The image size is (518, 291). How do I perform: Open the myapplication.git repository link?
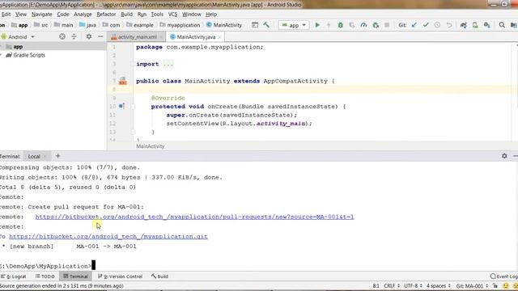[x=108, y=236]
